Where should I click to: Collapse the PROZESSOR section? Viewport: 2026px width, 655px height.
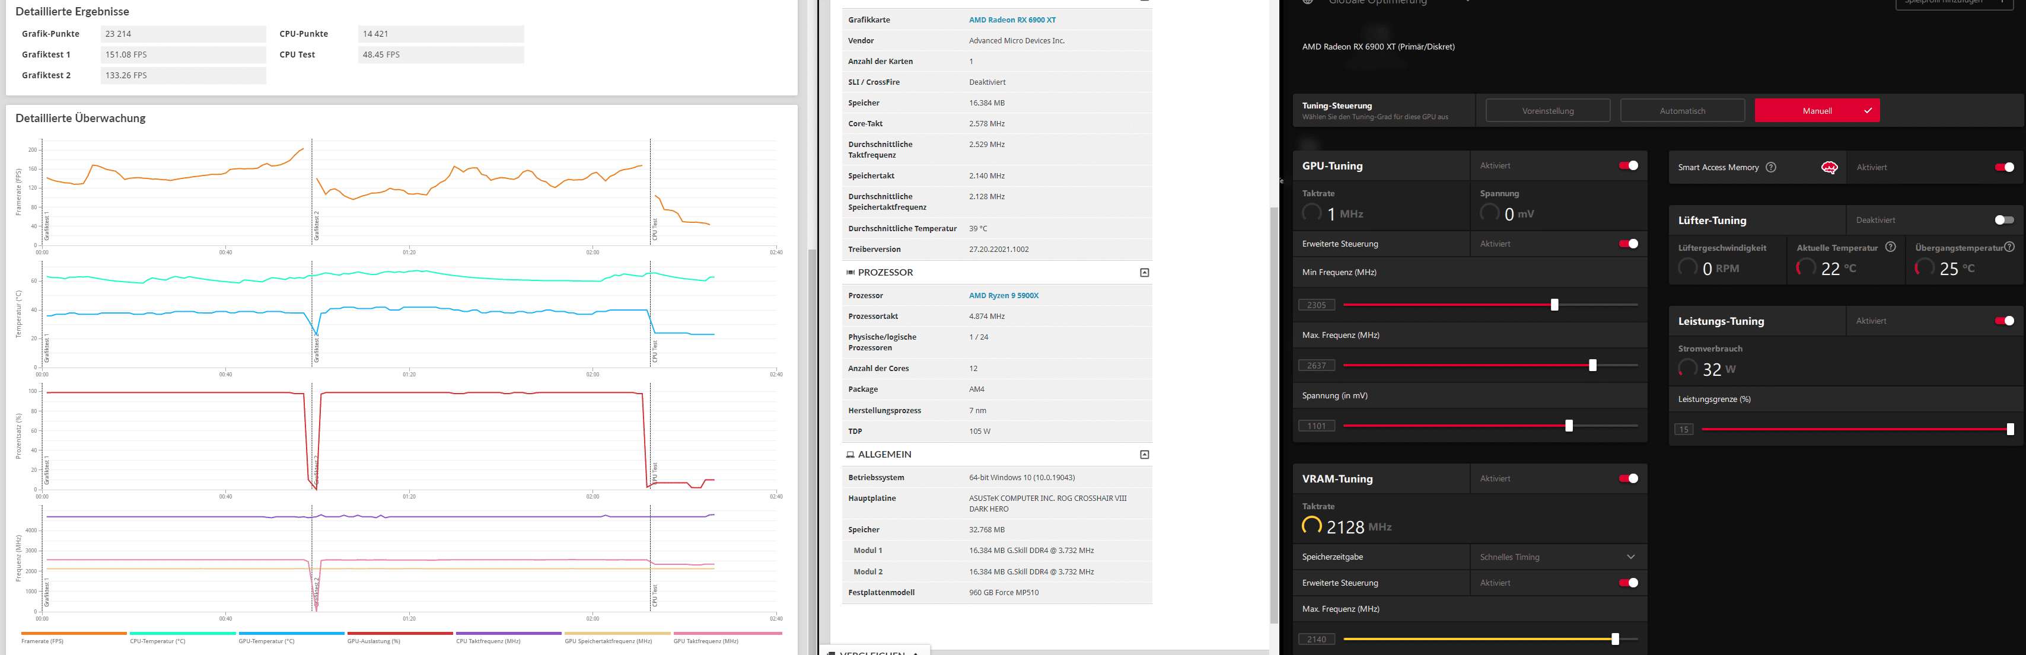click(x=1144, y=273)
